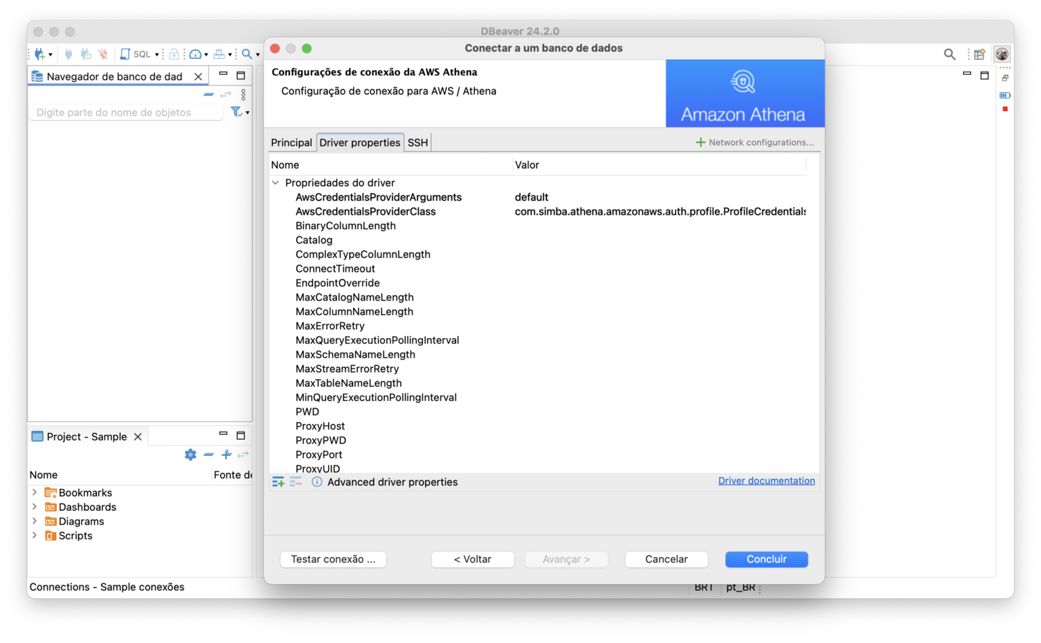
Task: Expand the Scripts folder
Action: pos(35,535)
